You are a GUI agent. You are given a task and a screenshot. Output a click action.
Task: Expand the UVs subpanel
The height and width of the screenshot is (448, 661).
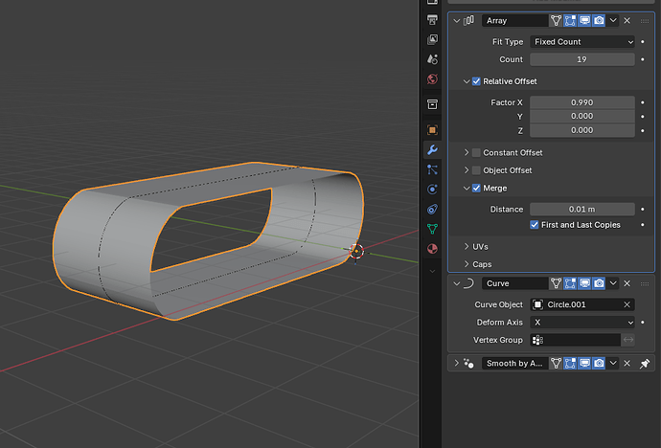467,246
